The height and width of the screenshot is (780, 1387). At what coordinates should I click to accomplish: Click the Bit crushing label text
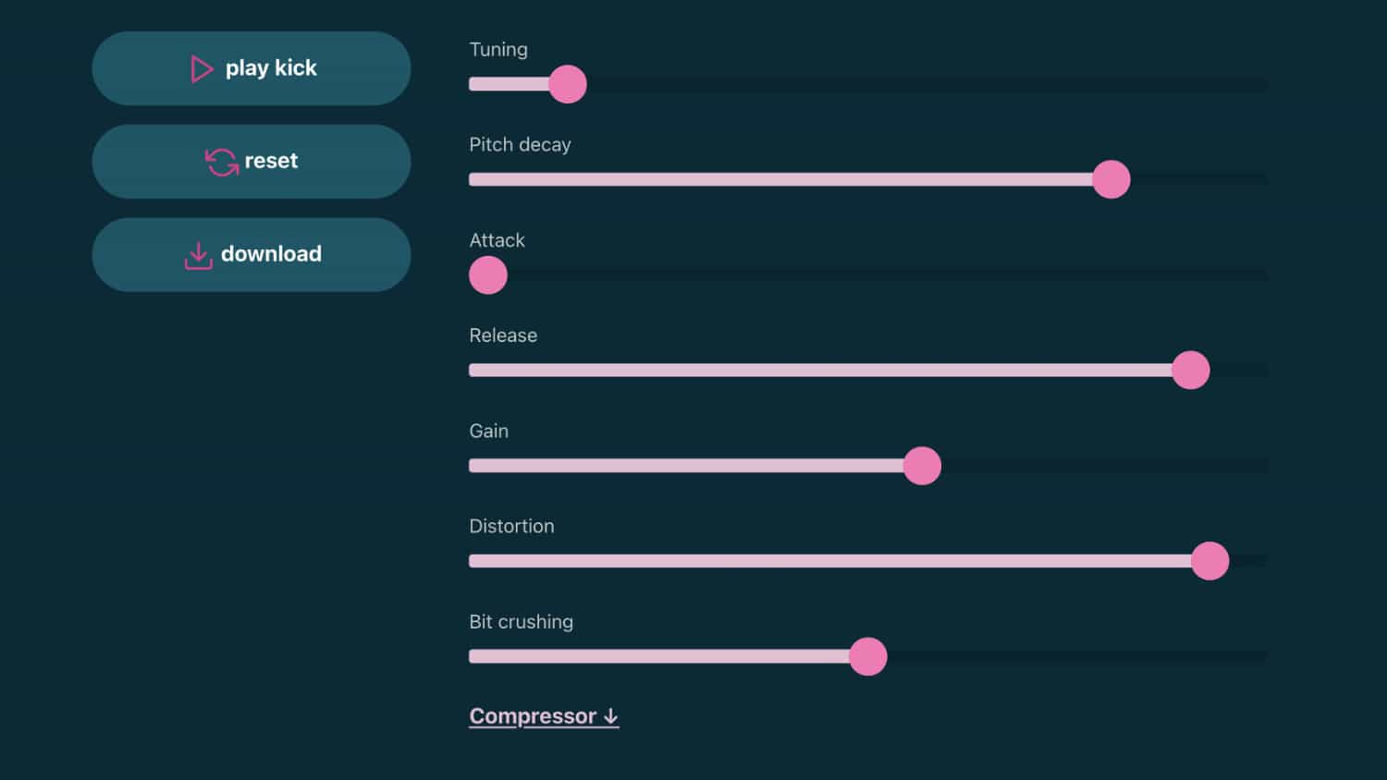[521, 622]
